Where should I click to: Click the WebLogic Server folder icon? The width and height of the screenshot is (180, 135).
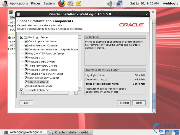pyautogui.click(x=26, y=37)
